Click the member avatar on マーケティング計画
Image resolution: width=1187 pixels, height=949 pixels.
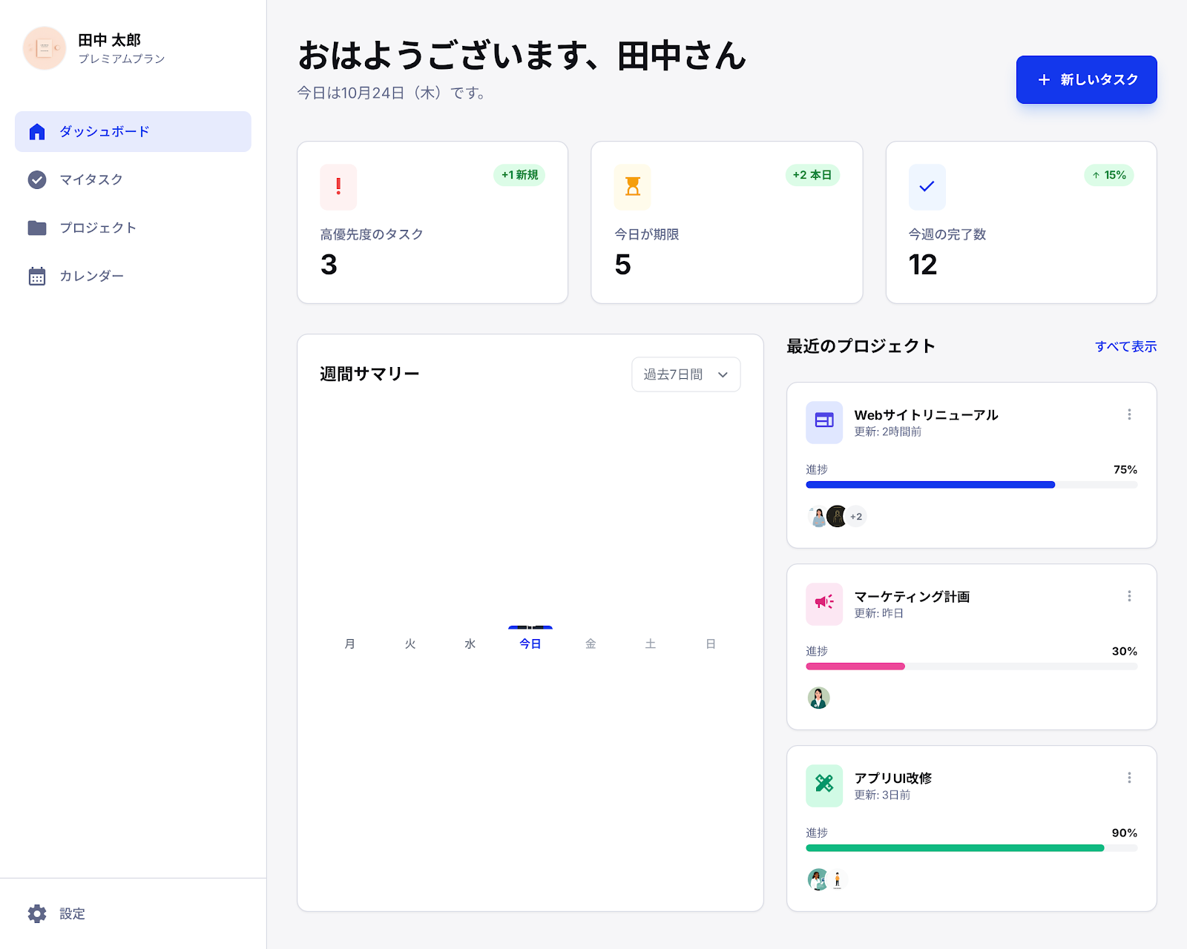click(x=818, y=698)
